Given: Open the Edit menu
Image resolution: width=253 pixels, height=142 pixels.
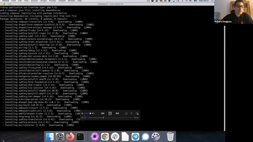Looking at the screenshot, I should (20, 1).
